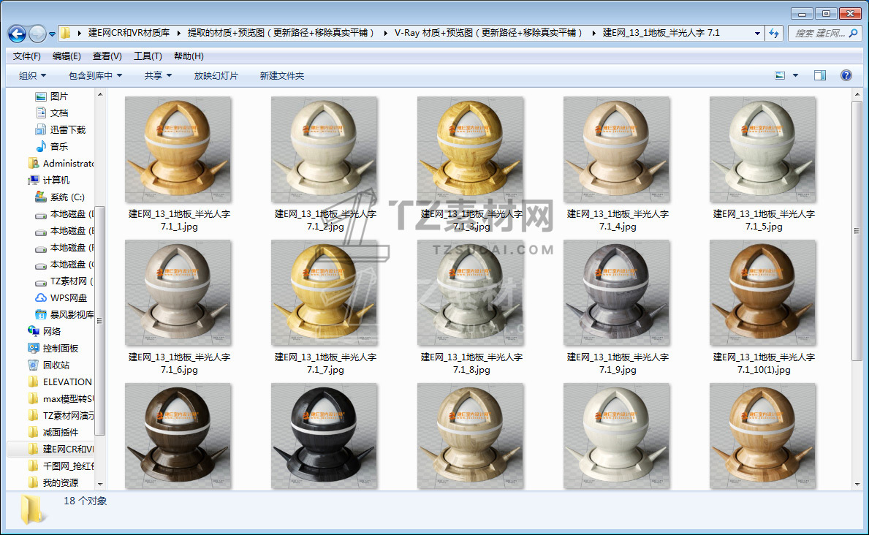This screenshot has width=869, height=535.
Task: Open the 包含到库中 dropdown
Action: pos(95,75)
